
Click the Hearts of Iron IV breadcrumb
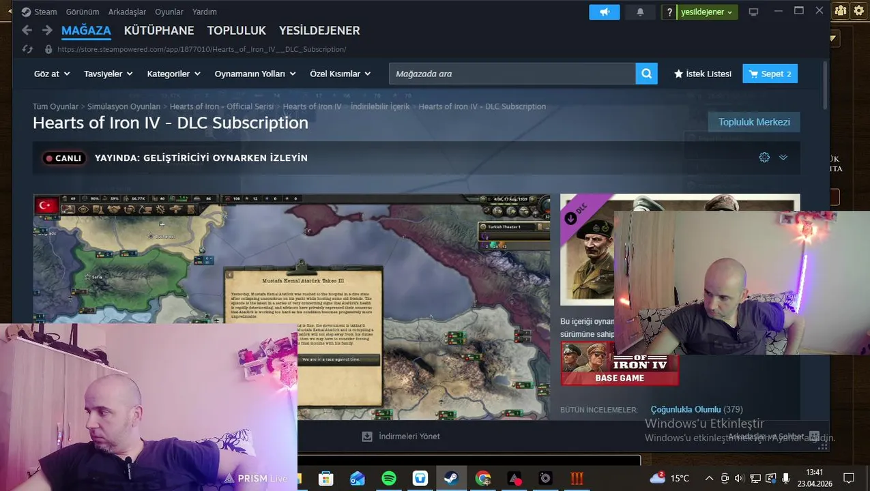(x=312, y=106)
